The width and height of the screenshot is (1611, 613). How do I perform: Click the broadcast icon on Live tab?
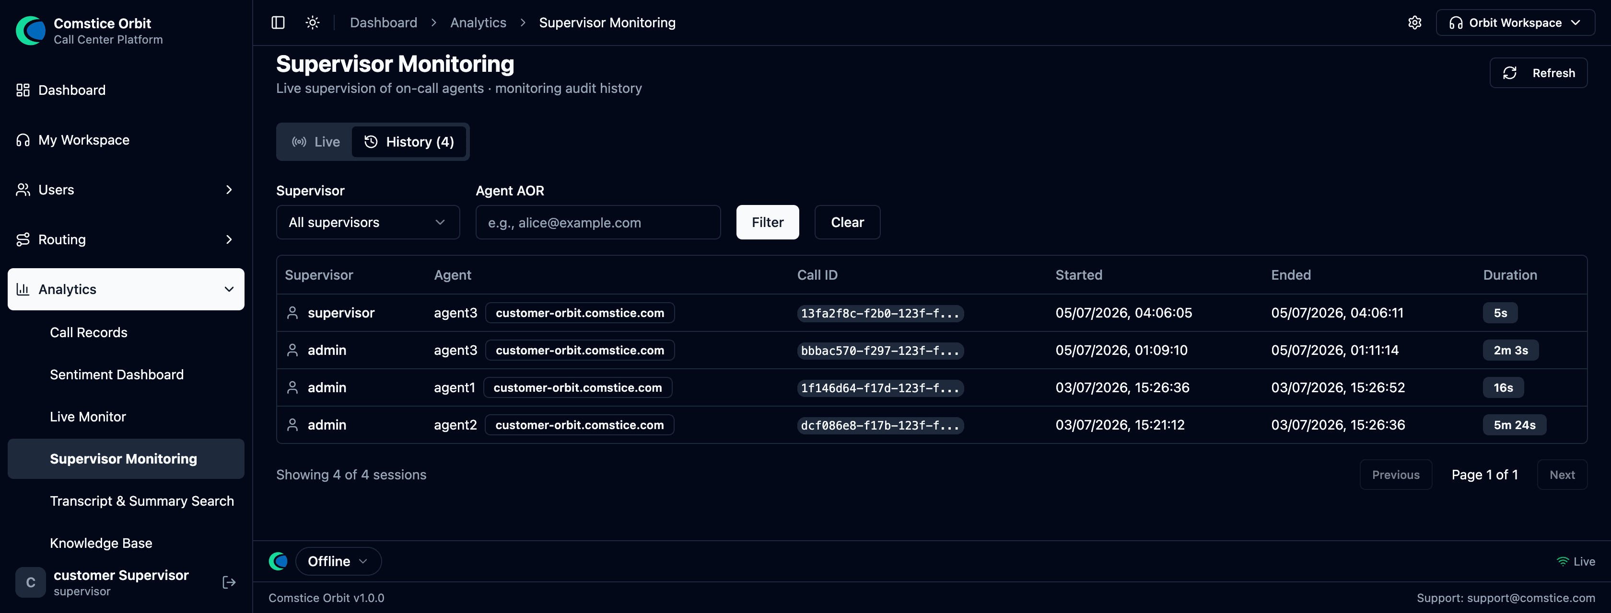pos(299,142)
